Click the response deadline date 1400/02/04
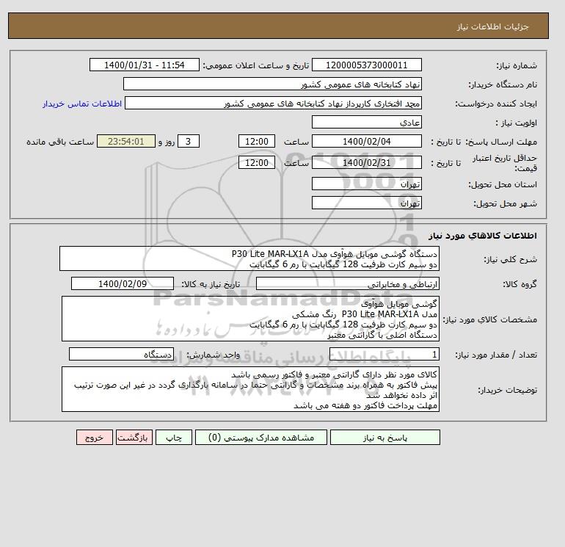The height and width of the screenshot is (547, 565). [x=366, y=142]
